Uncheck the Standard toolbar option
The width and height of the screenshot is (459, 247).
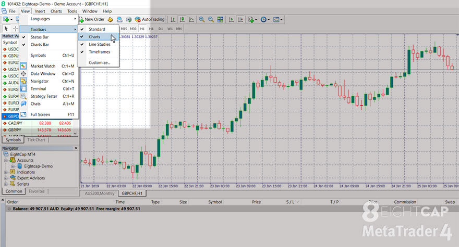click(99, 29)
